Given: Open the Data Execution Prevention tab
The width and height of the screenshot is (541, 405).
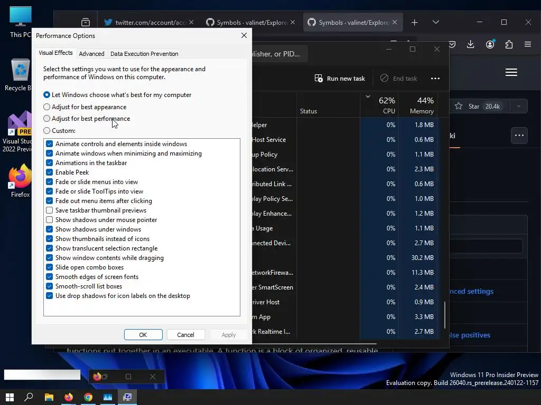Looking at the screenshot, I should tap(144, 54).
